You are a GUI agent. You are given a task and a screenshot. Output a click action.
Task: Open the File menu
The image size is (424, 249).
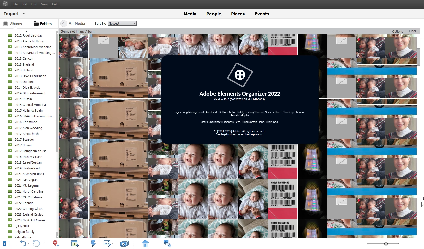coord(15,4)
